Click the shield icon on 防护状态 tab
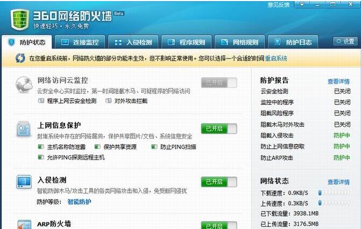 click(x=11, y=42)
